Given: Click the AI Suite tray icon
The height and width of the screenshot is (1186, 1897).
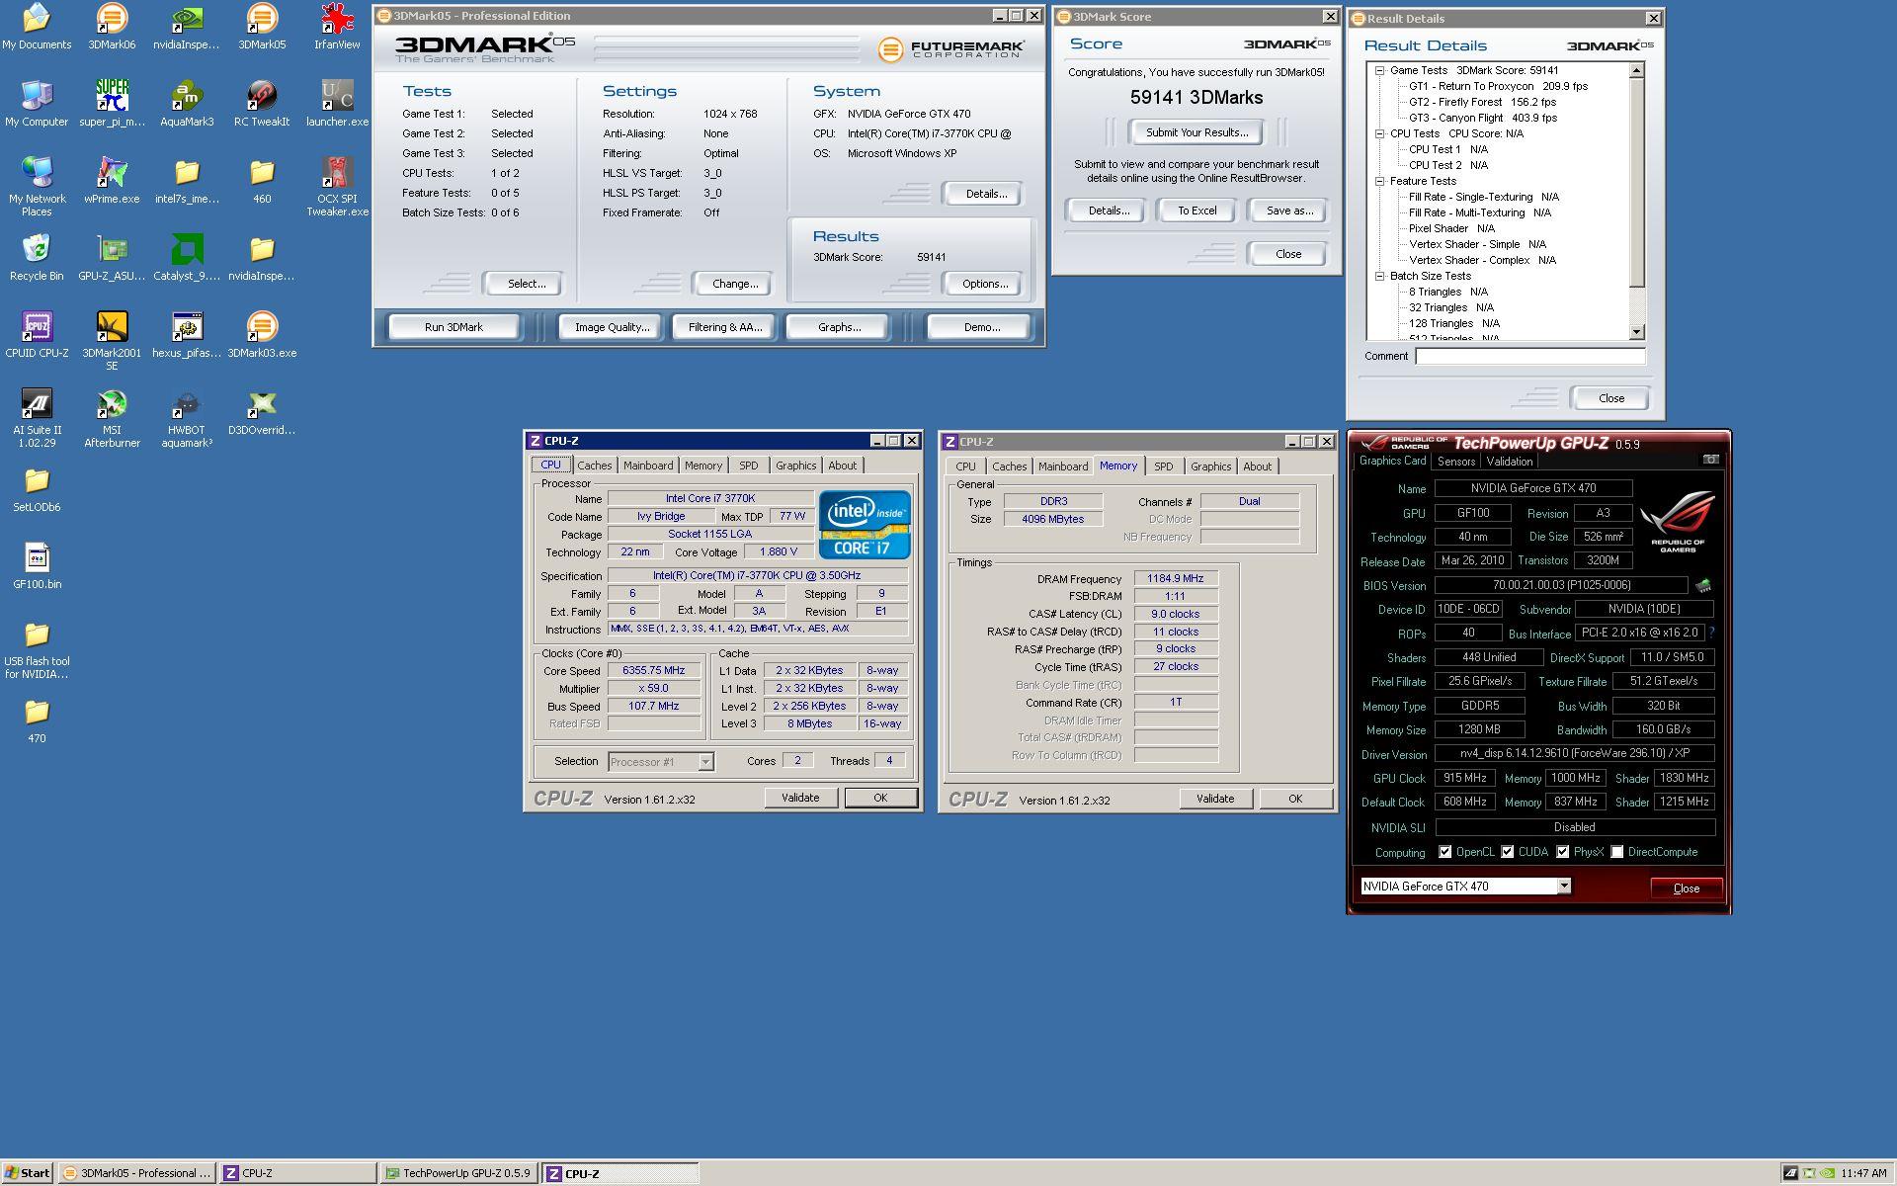Looking at the screenshot, I should tap(1790, 1174).
